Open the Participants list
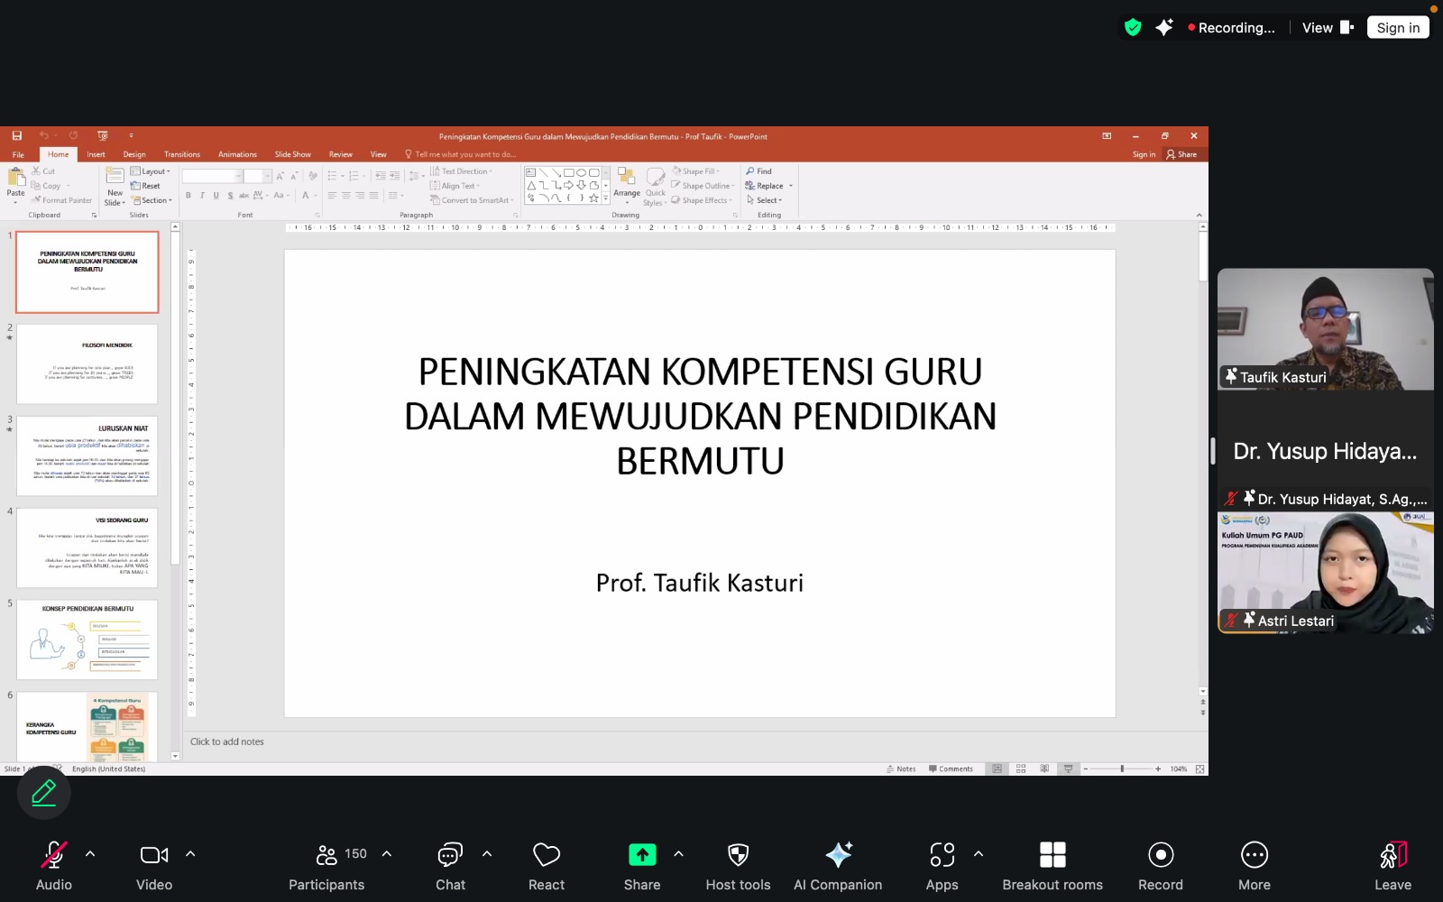This screenshot has height=902, width=1443. (x=327, y=866)
